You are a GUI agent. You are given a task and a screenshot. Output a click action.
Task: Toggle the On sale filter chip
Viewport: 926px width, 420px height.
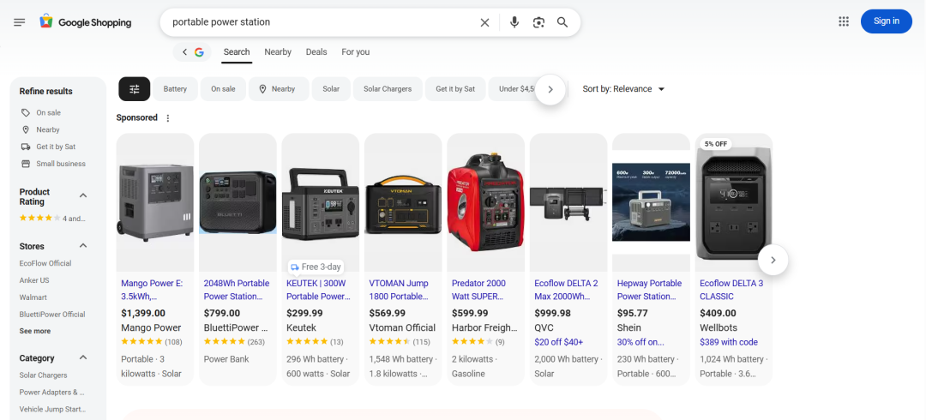223,89
